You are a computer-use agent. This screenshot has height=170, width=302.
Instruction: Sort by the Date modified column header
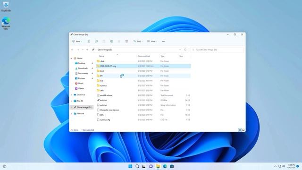tap(143, 56)
